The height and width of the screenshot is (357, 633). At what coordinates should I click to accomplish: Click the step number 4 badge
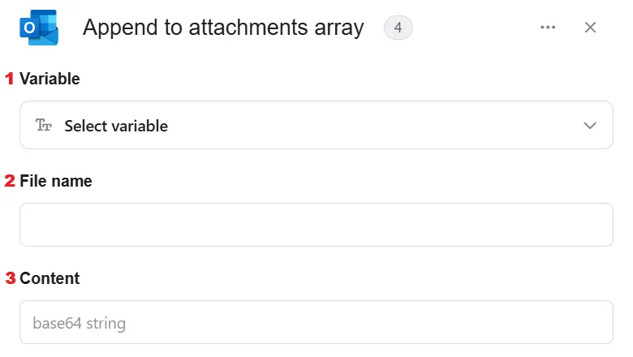[398, 28]
